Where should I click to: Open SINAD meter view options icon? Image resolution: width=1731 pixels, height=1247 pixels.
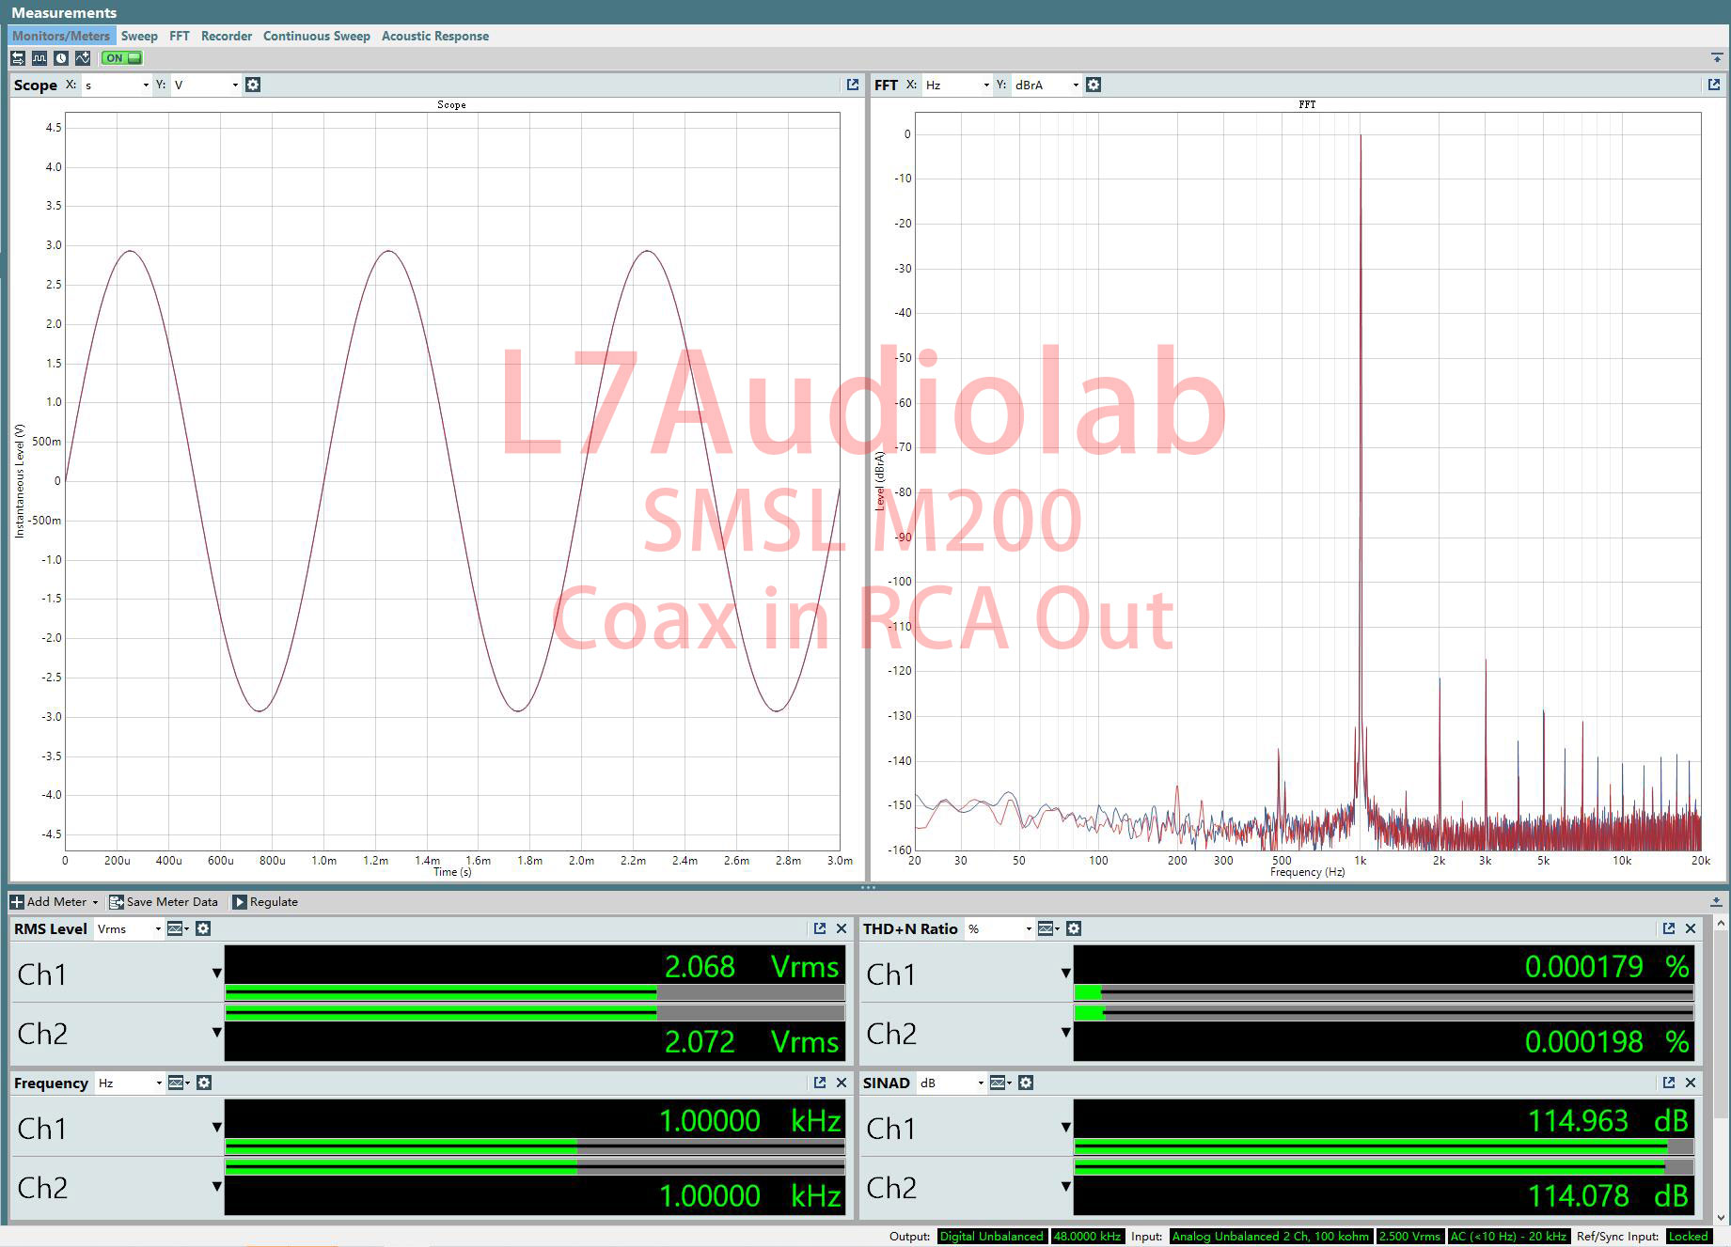click(x=1000, y=1083)
